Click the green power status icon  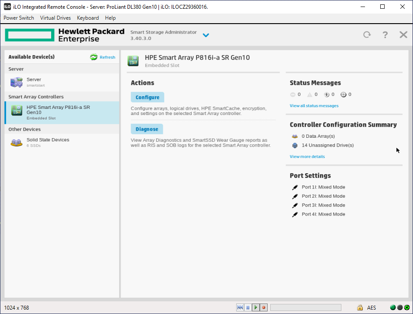pyautogui.click(x=407, y=307)
